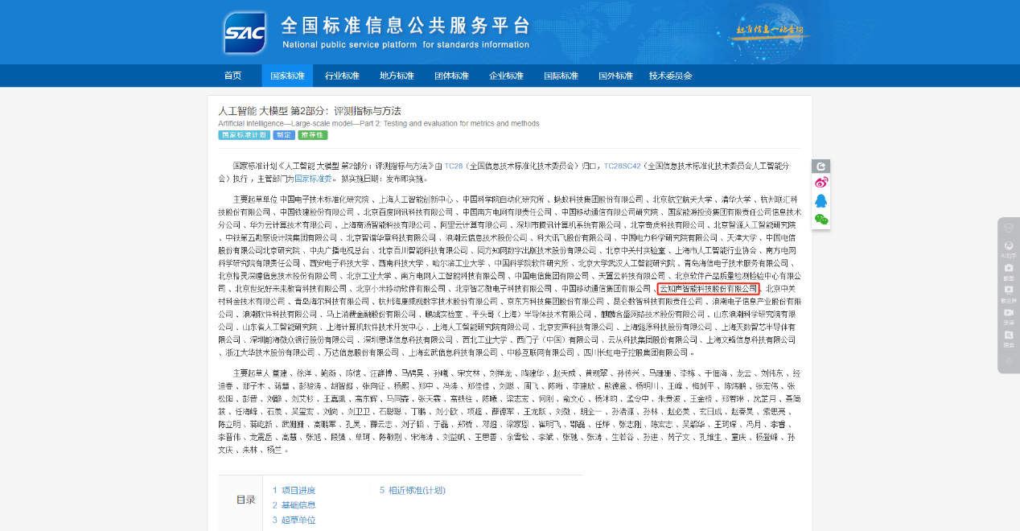Jump to 项目进度 in the table of contents
This screenshot has width=1020, height=531.
tap(298, 489)
